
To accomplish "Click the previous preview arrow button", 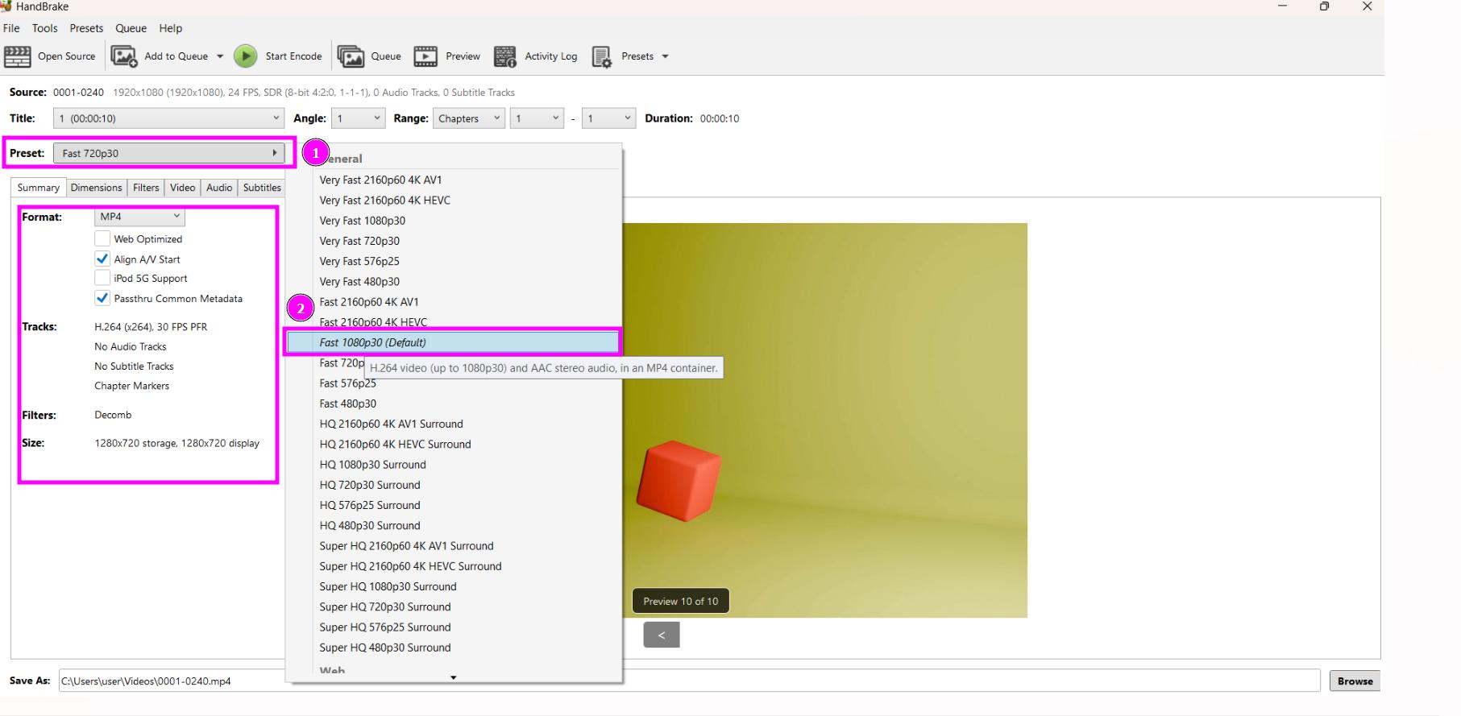I will click(662, 635).
